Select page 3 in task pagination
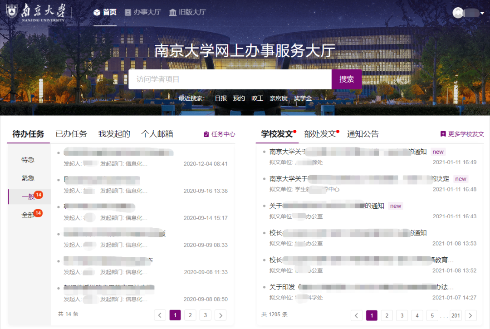The image size is (490, 329). [206, 315]
